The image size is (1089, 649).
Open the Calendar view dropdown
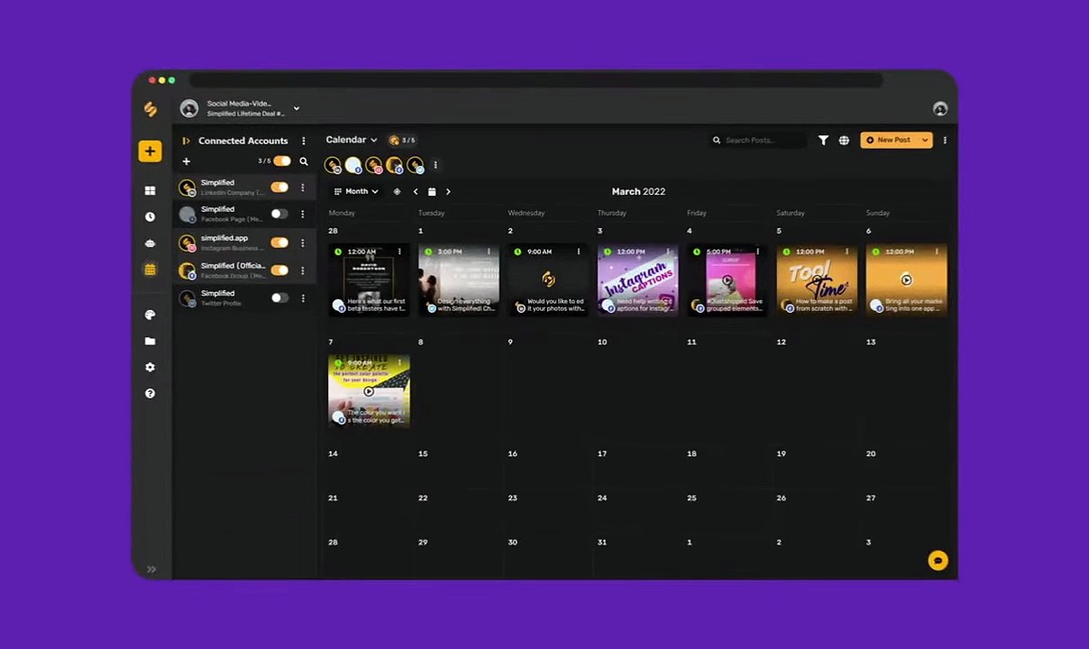point(352,140)
